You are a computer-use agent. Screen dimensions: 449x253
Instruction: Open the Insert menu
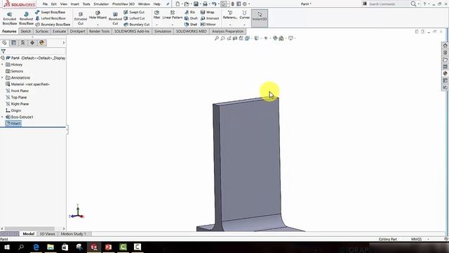pos(75,4)
